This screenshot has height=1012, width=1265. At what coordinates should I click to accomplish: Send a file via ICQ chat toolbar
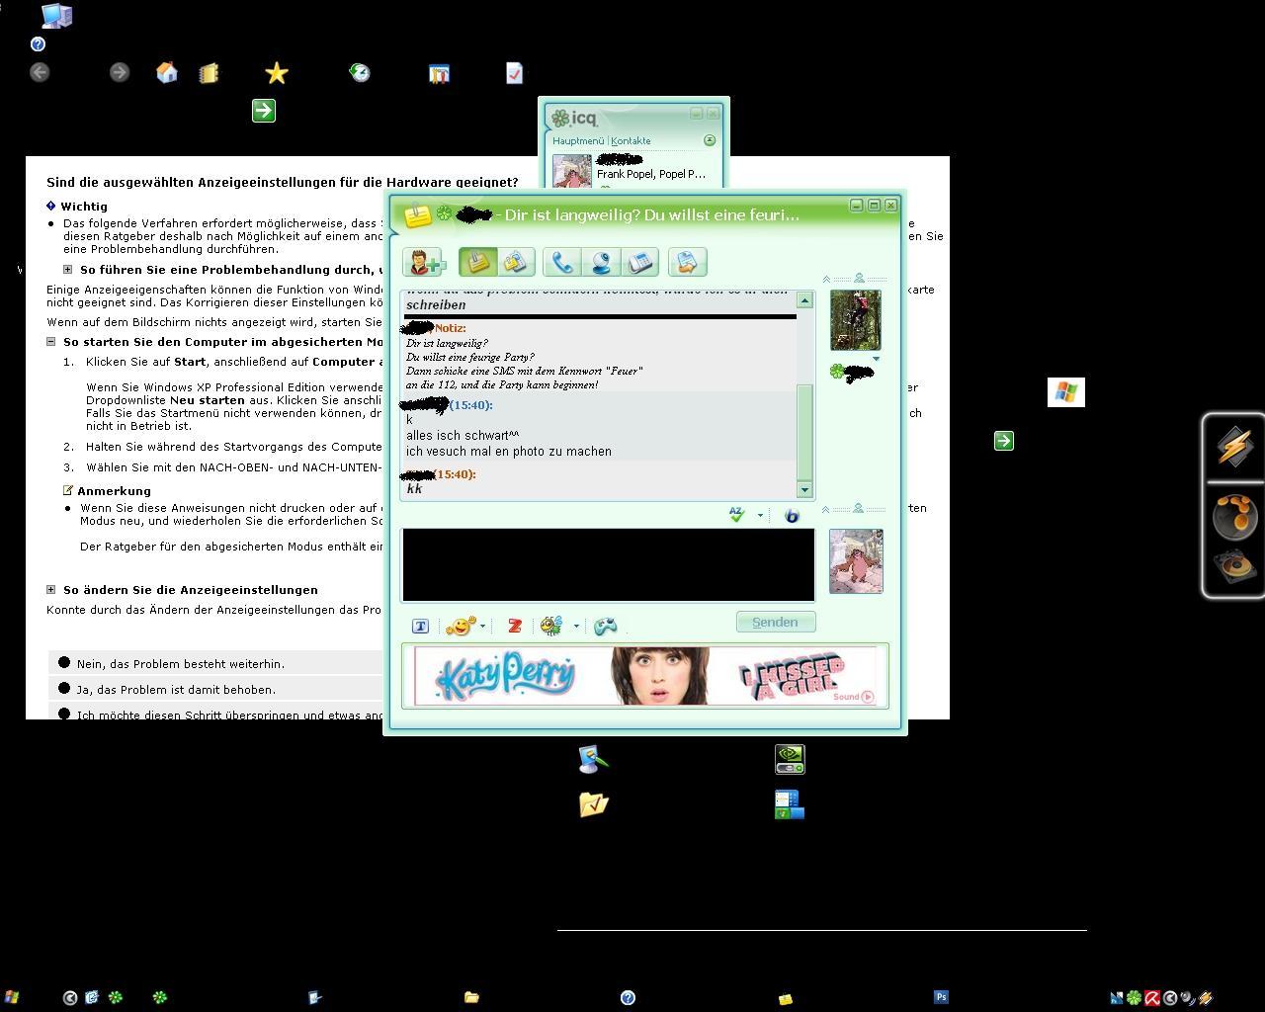687,262
